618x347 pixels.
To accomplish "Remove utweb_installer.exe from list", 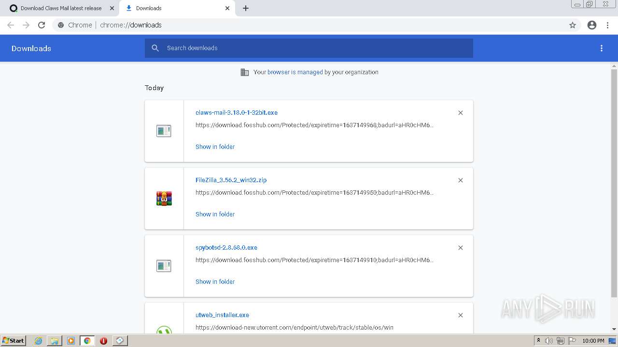I will (x=461, y=315).
